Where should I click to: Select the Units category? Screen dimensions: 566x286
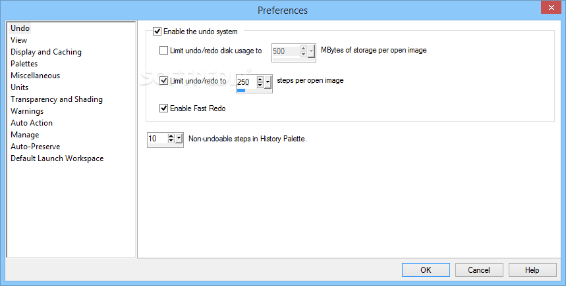pos(20,87)
